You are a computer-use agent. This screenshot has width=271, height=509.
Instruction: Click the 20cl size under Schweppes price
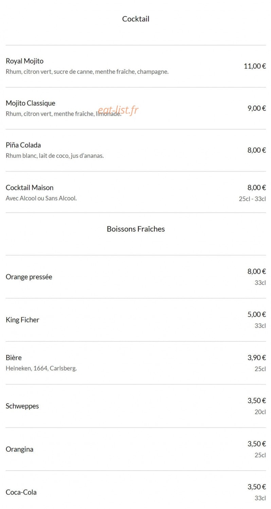pyautogui.click(x=260, y=412)
